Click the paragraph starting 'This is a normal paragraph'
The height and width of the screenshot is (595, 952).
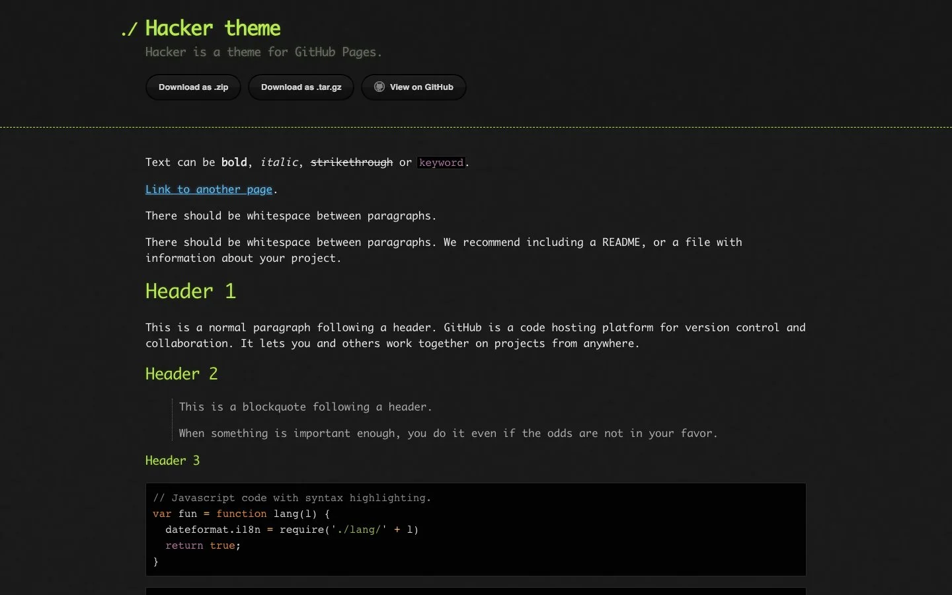tap(475, 335)
